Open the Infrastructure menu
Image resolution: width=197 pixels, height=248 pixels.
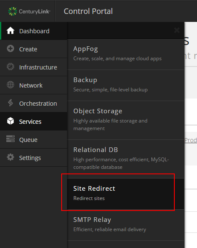click(34, 67)
